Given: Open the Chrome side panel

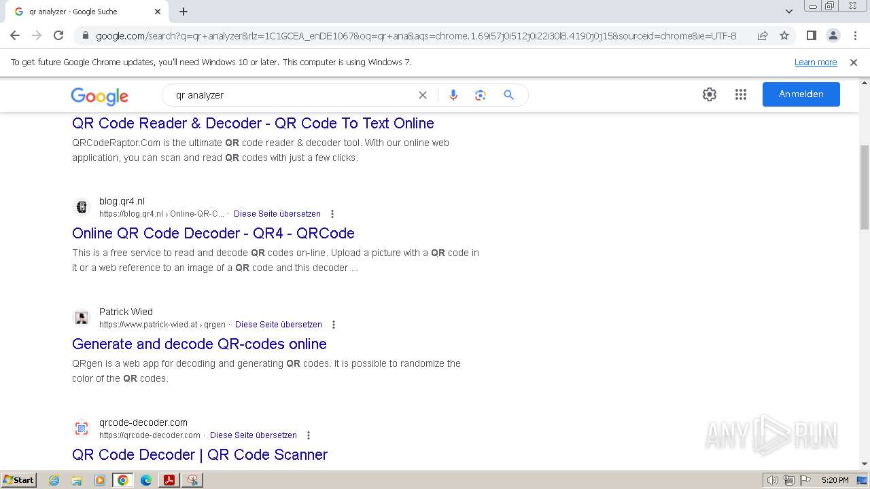Looking at the screenshot, I should pos(811,35).
